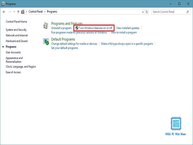
Task: Open Control Panel Home
Action: 16,22
